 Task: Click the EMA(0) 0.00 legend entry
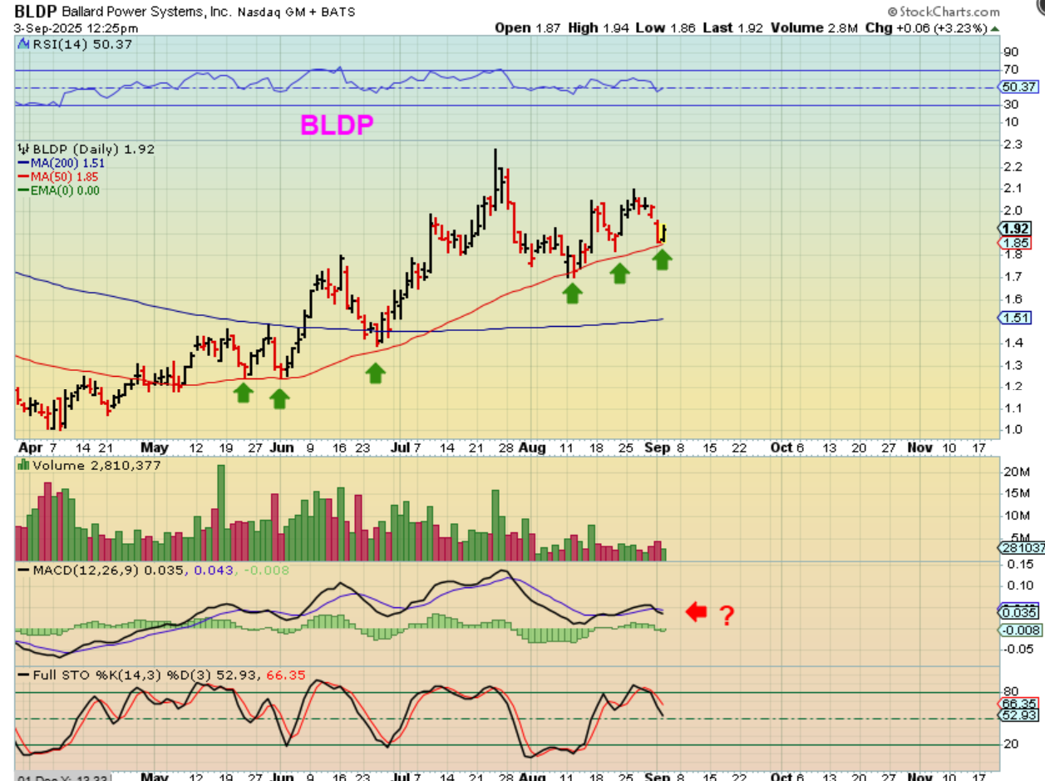point(58,190)
